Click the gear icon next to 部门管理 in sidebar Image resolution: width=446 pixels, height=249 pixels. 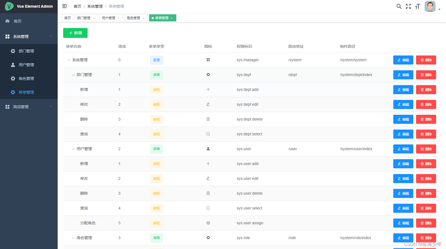(x=13, y=51)
